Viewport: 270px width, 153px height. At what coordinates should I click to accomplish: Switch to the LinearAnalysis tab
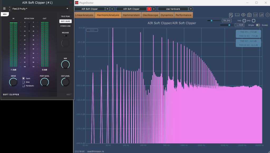tap(84, 15)
